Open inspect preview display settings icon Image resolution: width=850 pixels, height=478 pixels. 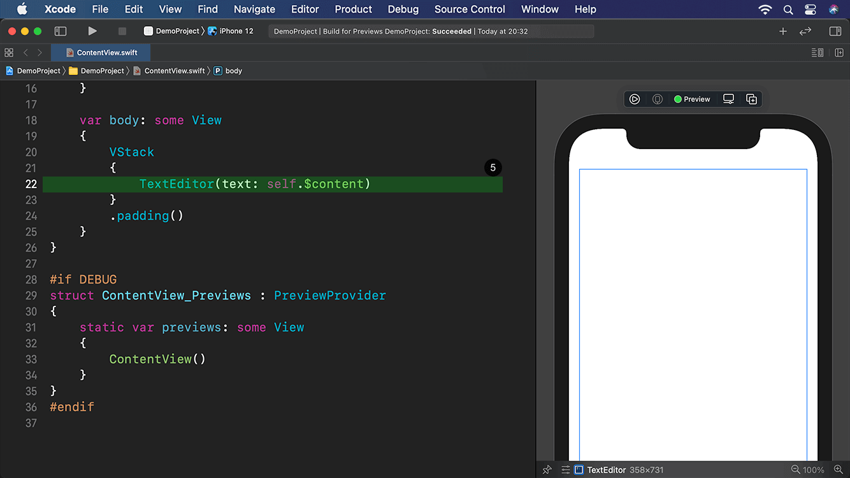[728, 99]
